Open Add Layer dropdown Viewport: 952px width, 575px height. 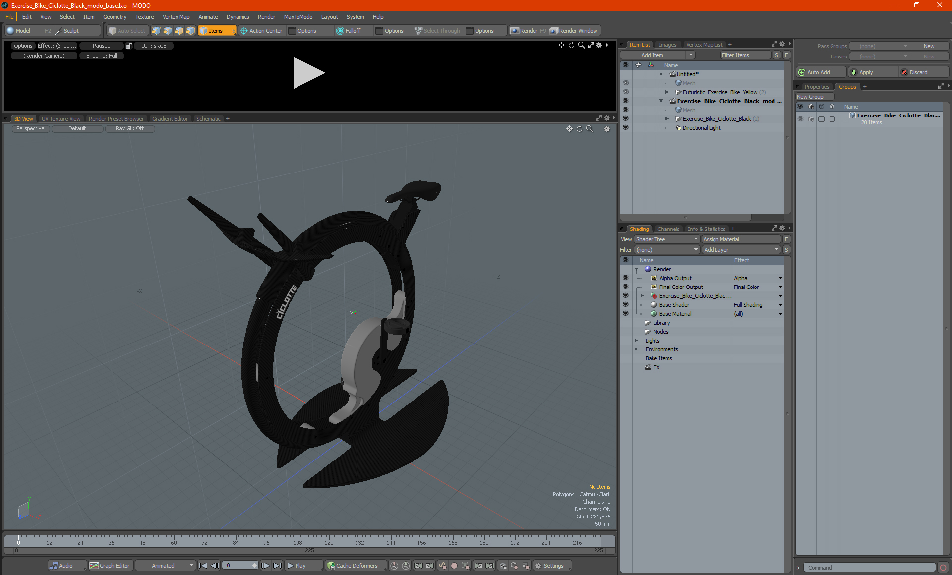(x=741, y=250)
